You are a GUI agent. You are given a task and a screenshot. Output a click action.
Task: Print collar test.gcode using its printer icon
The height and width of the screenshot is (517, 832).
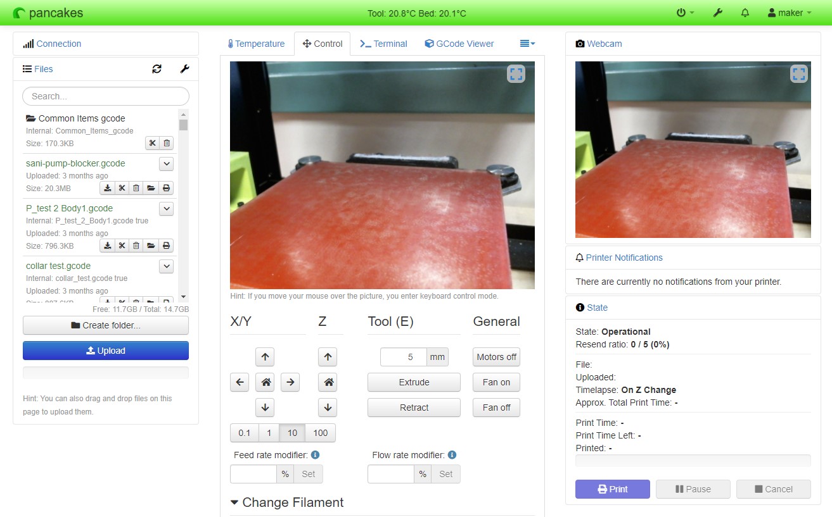point(166,303)
